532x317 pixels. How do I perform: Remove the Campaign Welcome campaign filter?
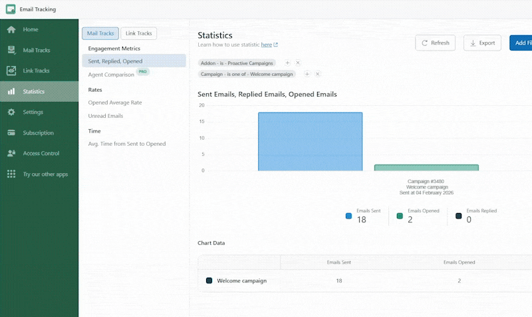318,74
